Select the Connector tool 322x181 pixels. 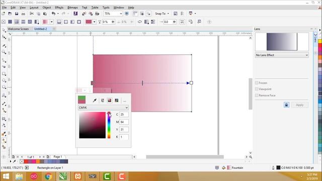click(x=4, y=111)
